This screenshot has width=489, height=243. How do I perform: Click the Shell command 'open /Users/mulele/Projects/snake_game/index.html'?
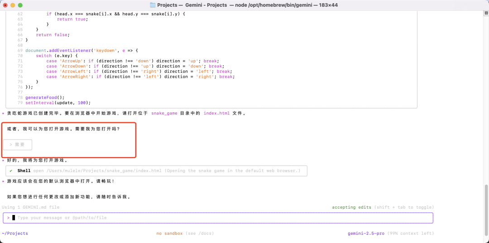pyautogui.click(x=98, y=171)
